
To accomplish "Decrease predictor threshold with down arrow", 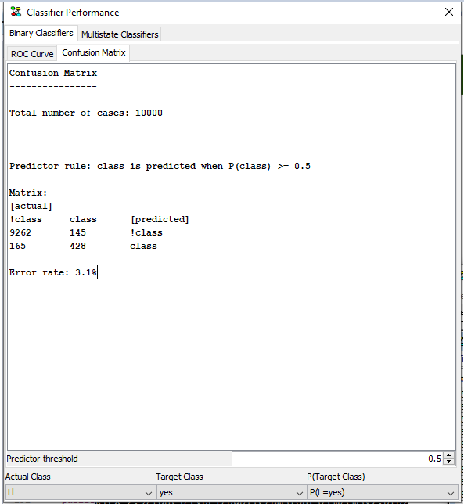I will [x=449, y=462].
